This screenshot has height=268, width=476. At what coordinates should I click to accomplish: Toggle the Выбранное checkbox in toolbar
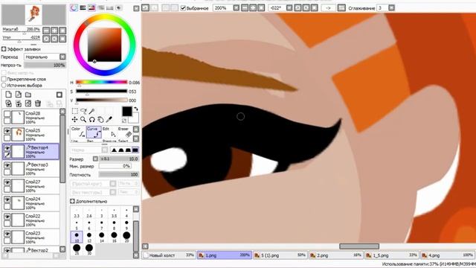click(x=183, y=8)
